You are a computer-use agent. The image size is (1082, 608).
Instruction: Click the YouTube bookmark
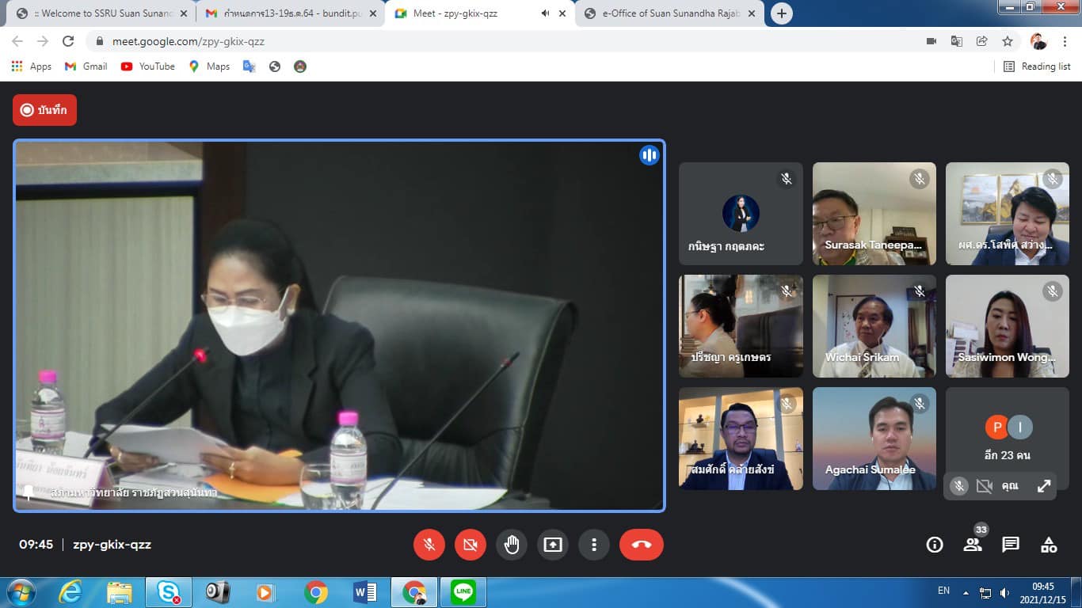coord(148,66)
